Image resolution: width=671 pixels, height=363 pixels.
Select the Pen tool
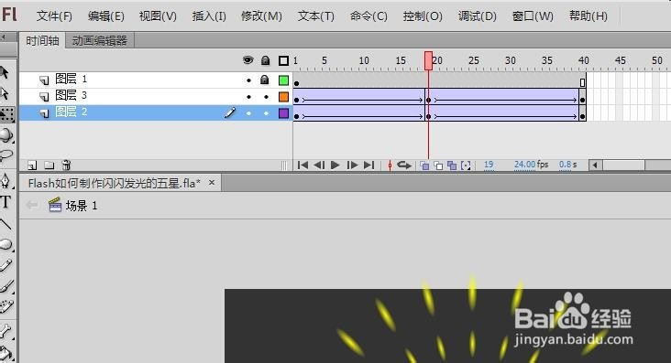[5, 181]
